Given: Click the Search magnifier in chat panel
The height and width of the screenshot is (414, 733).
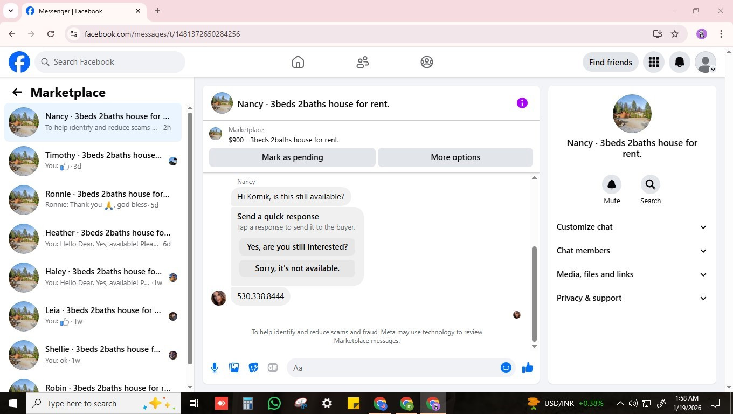Looking at the screenshot, I should [651, 184].
